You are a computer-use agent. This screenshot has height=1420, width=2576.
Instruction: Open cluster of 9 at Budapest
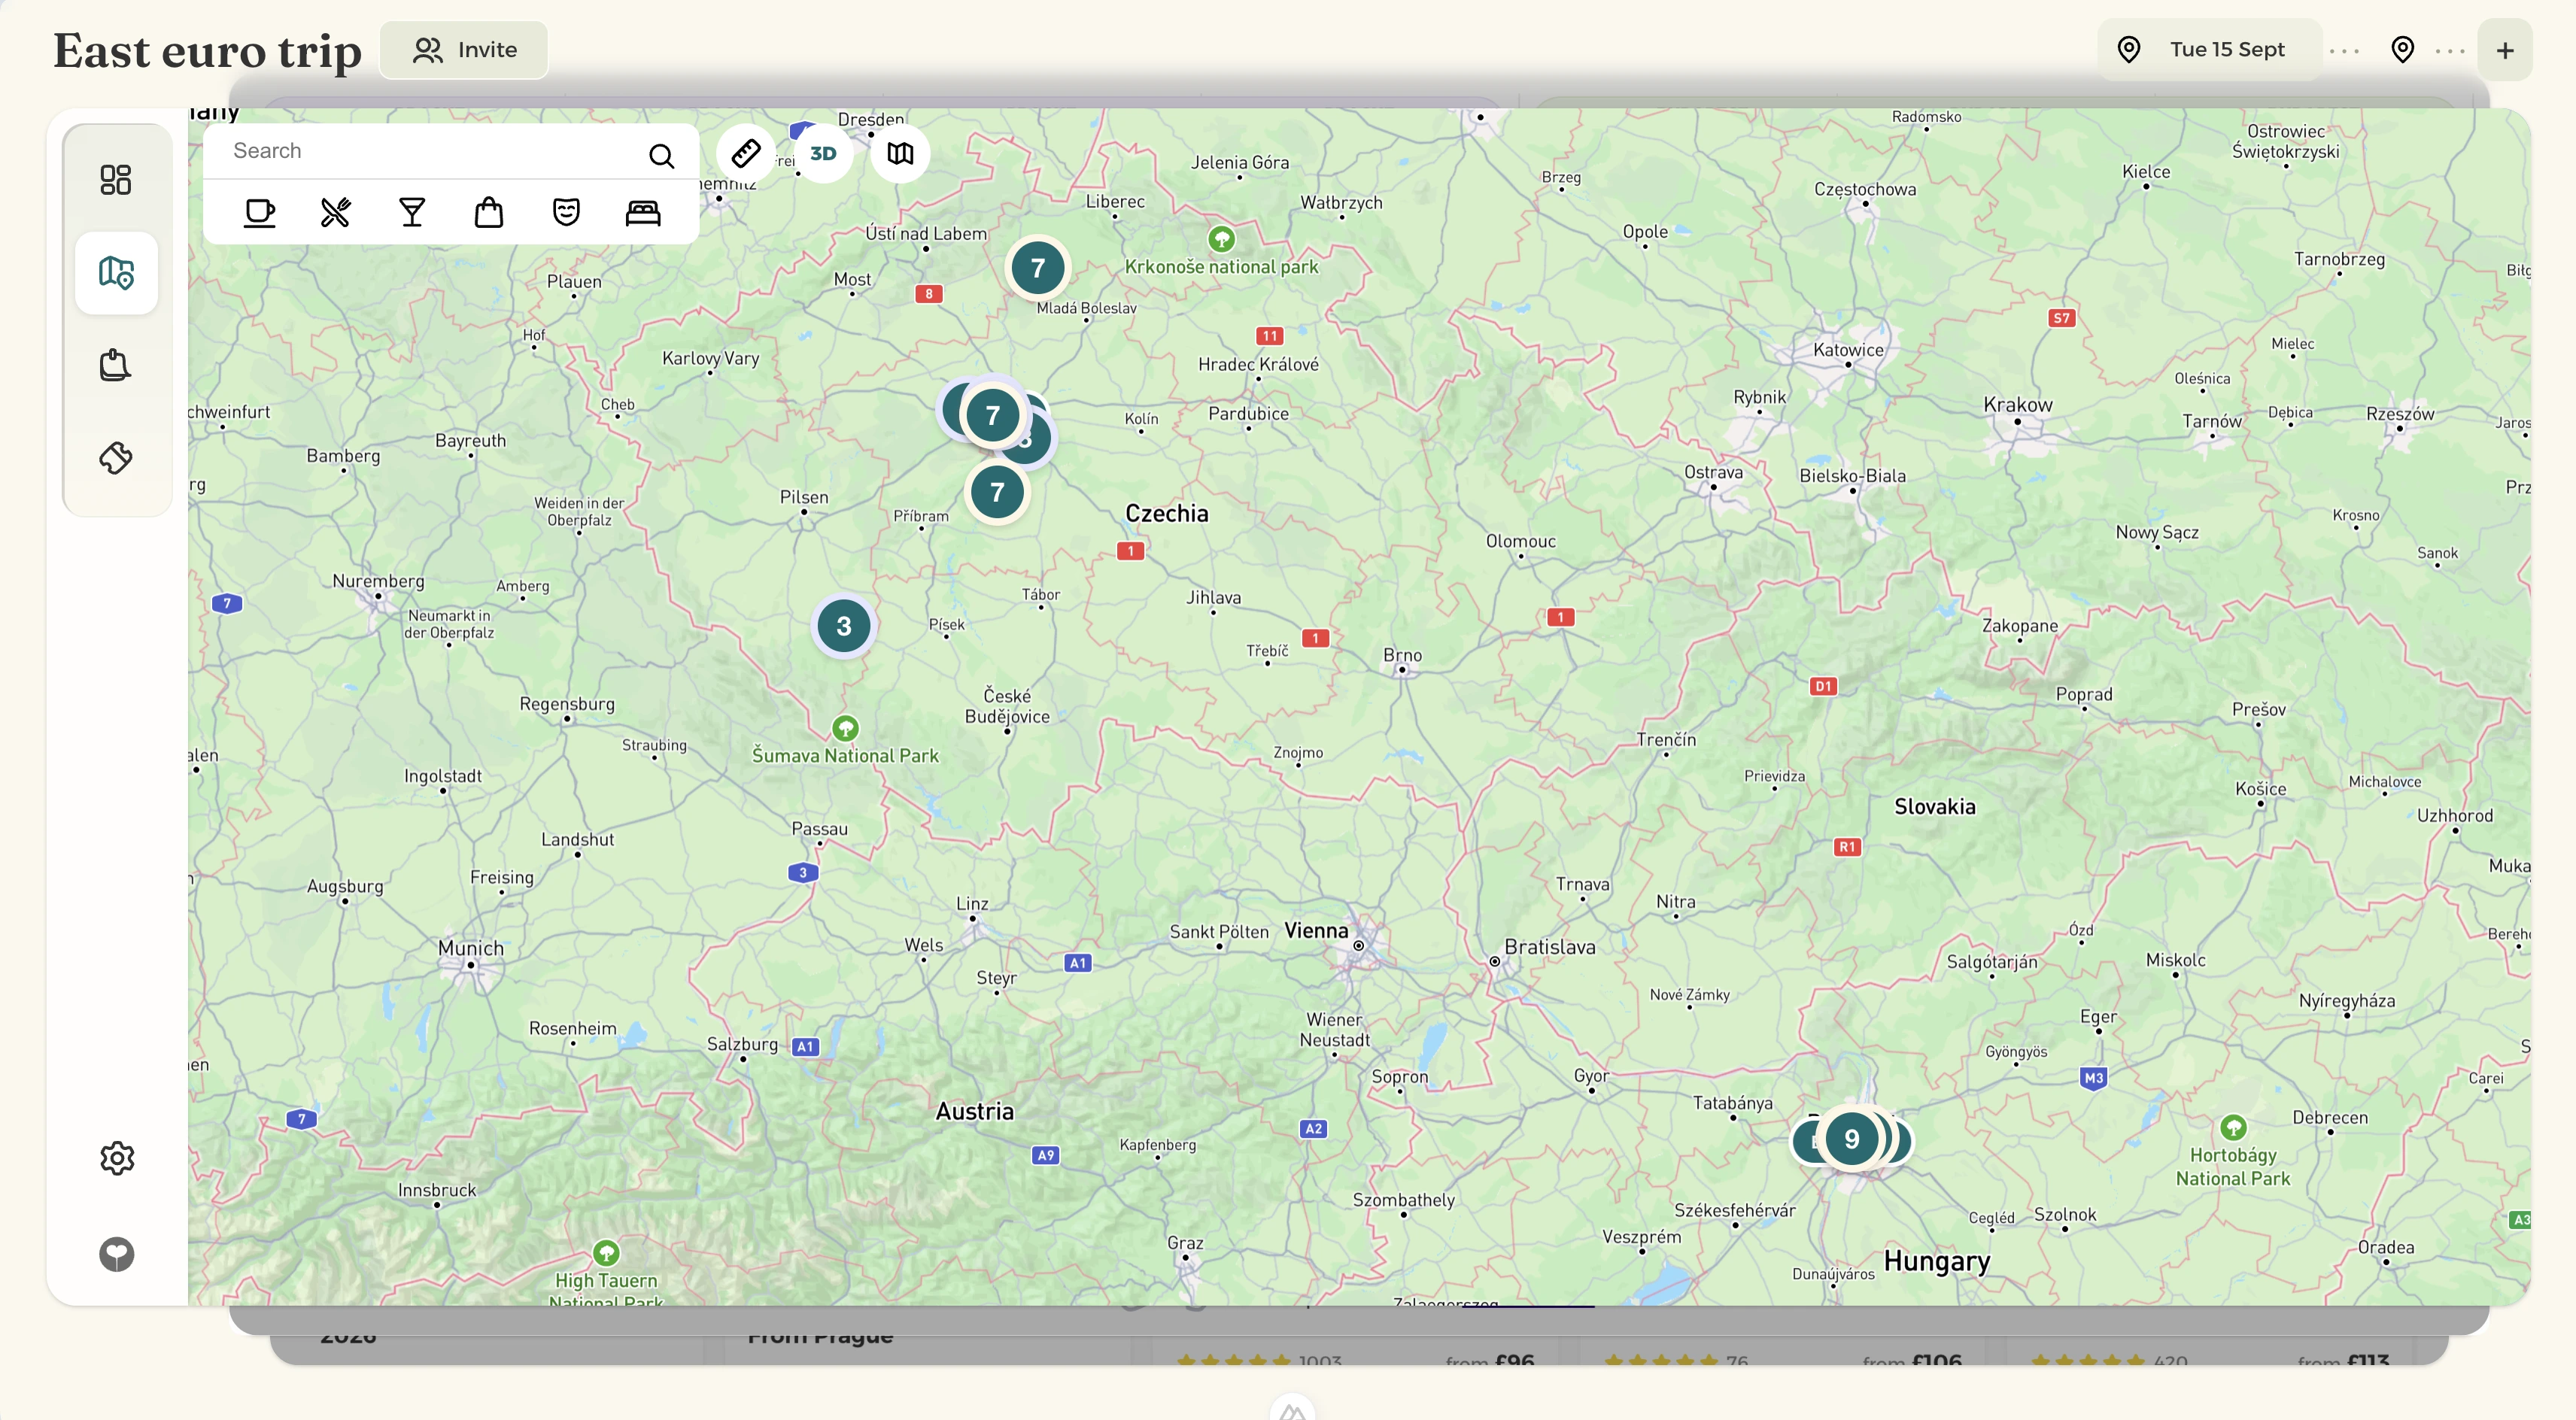[x=1851, y=1139]
